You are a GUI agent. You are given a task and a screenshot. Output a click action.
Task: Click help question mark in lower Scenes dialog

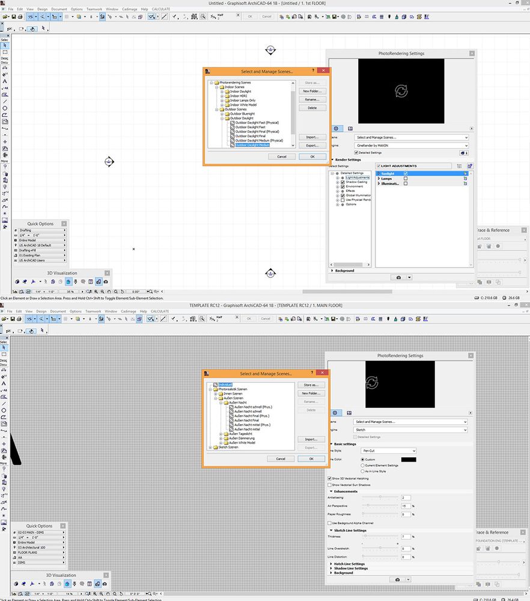coord(312,372)
